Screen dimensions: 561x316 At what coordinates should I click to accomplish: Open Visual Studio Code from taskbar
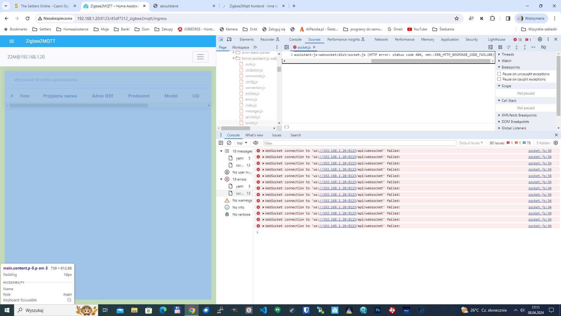(x=263, y=310)
